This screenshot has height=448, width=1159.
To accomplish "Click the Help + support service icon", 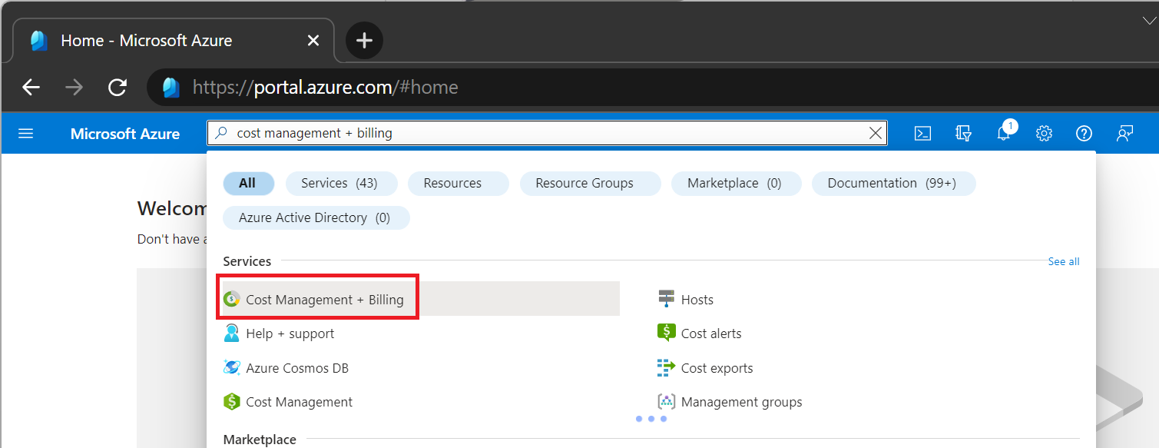I will coord(231,334).
